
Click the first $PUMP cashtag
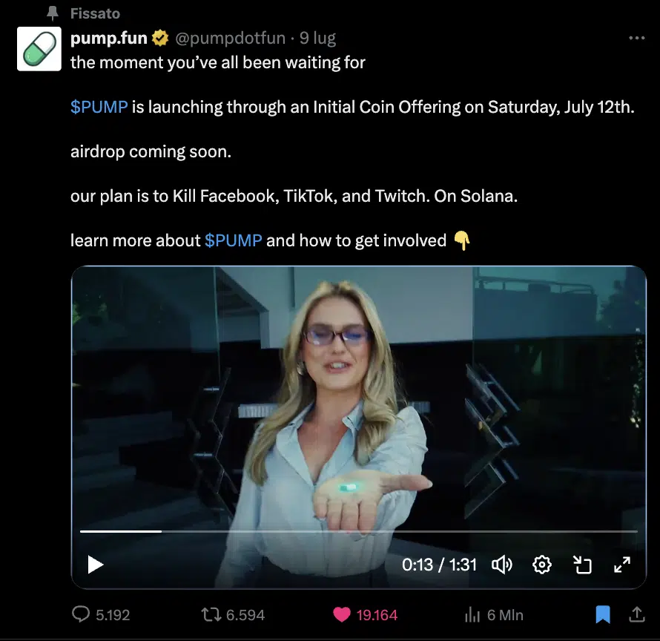click(99, 107)
